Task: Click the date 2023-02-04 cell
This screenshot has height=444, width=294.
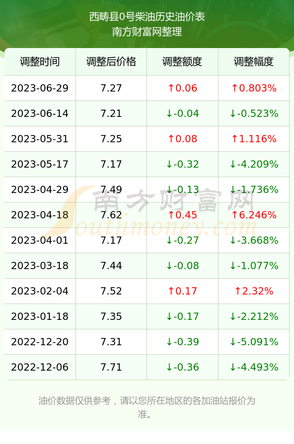Action: pos(40,291)
